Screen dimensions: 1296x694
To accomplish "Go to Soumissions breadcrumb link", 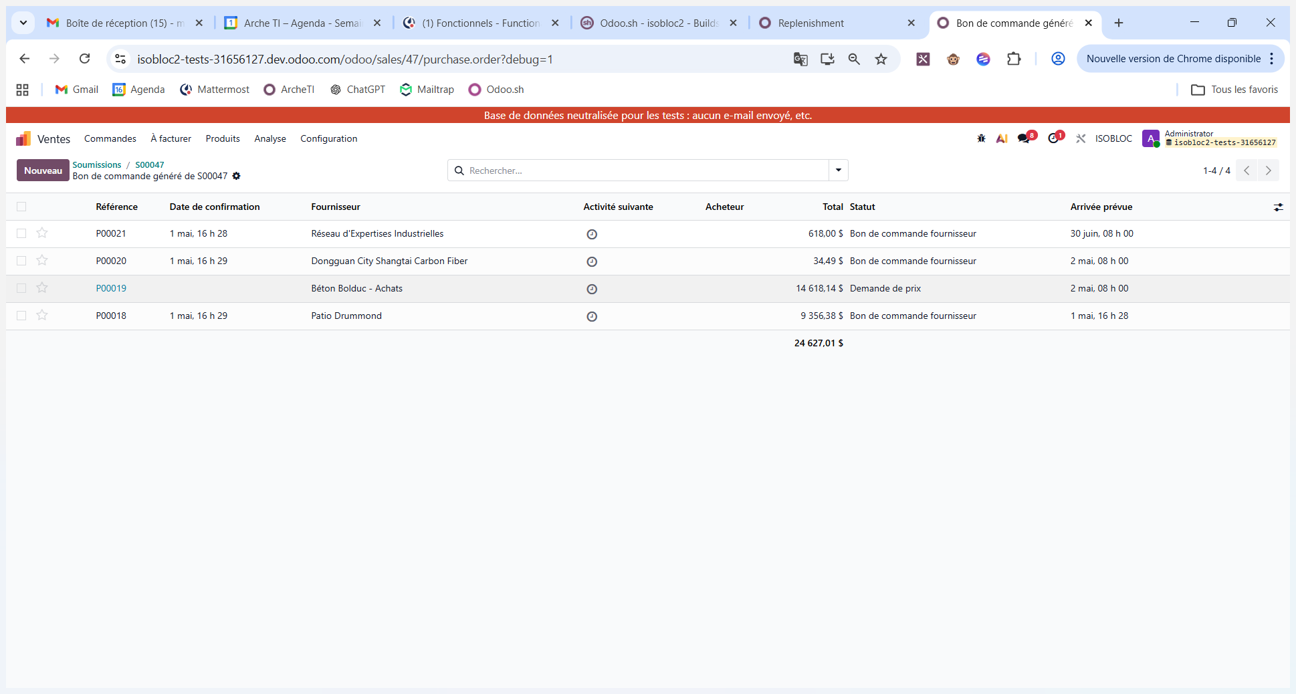I will [97, 164].
